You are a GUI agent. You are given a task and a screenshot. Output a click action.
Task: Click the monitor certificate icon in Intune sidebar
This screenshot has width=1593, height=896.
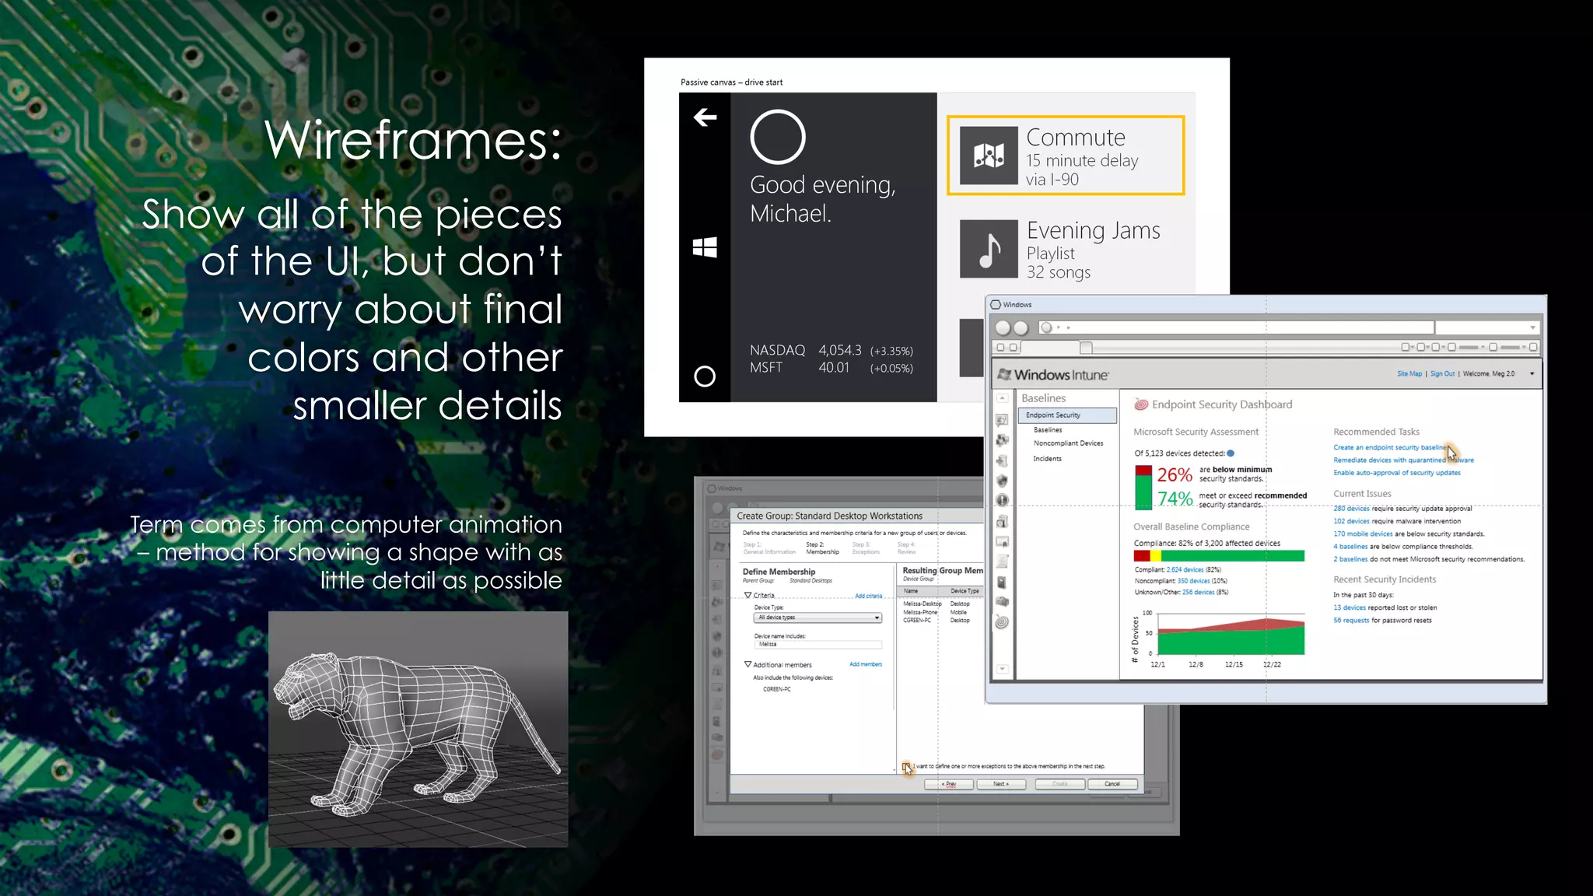(1003, 541)
